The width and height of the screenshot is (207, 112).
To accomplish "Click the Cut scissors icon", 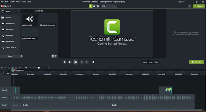I will [9, 68].
